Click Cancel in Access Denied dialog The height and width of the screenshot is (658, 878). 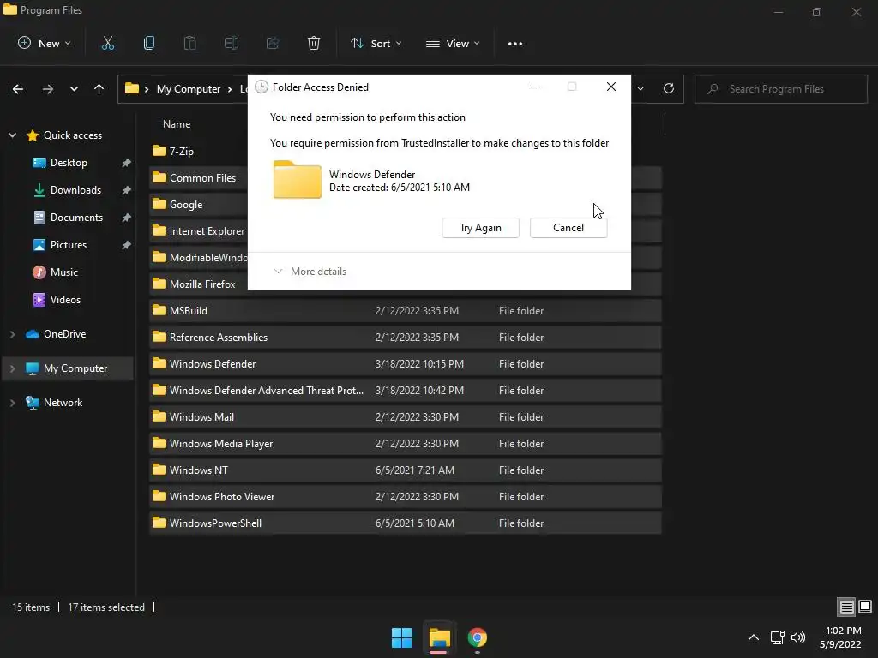pyautogui.click(x=568, y=228)
